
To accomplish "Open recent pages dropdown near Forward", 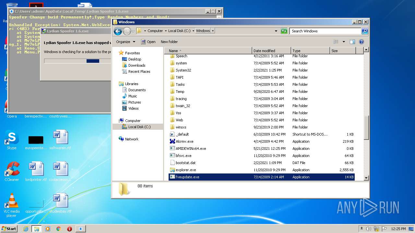I will pos(133,31).
